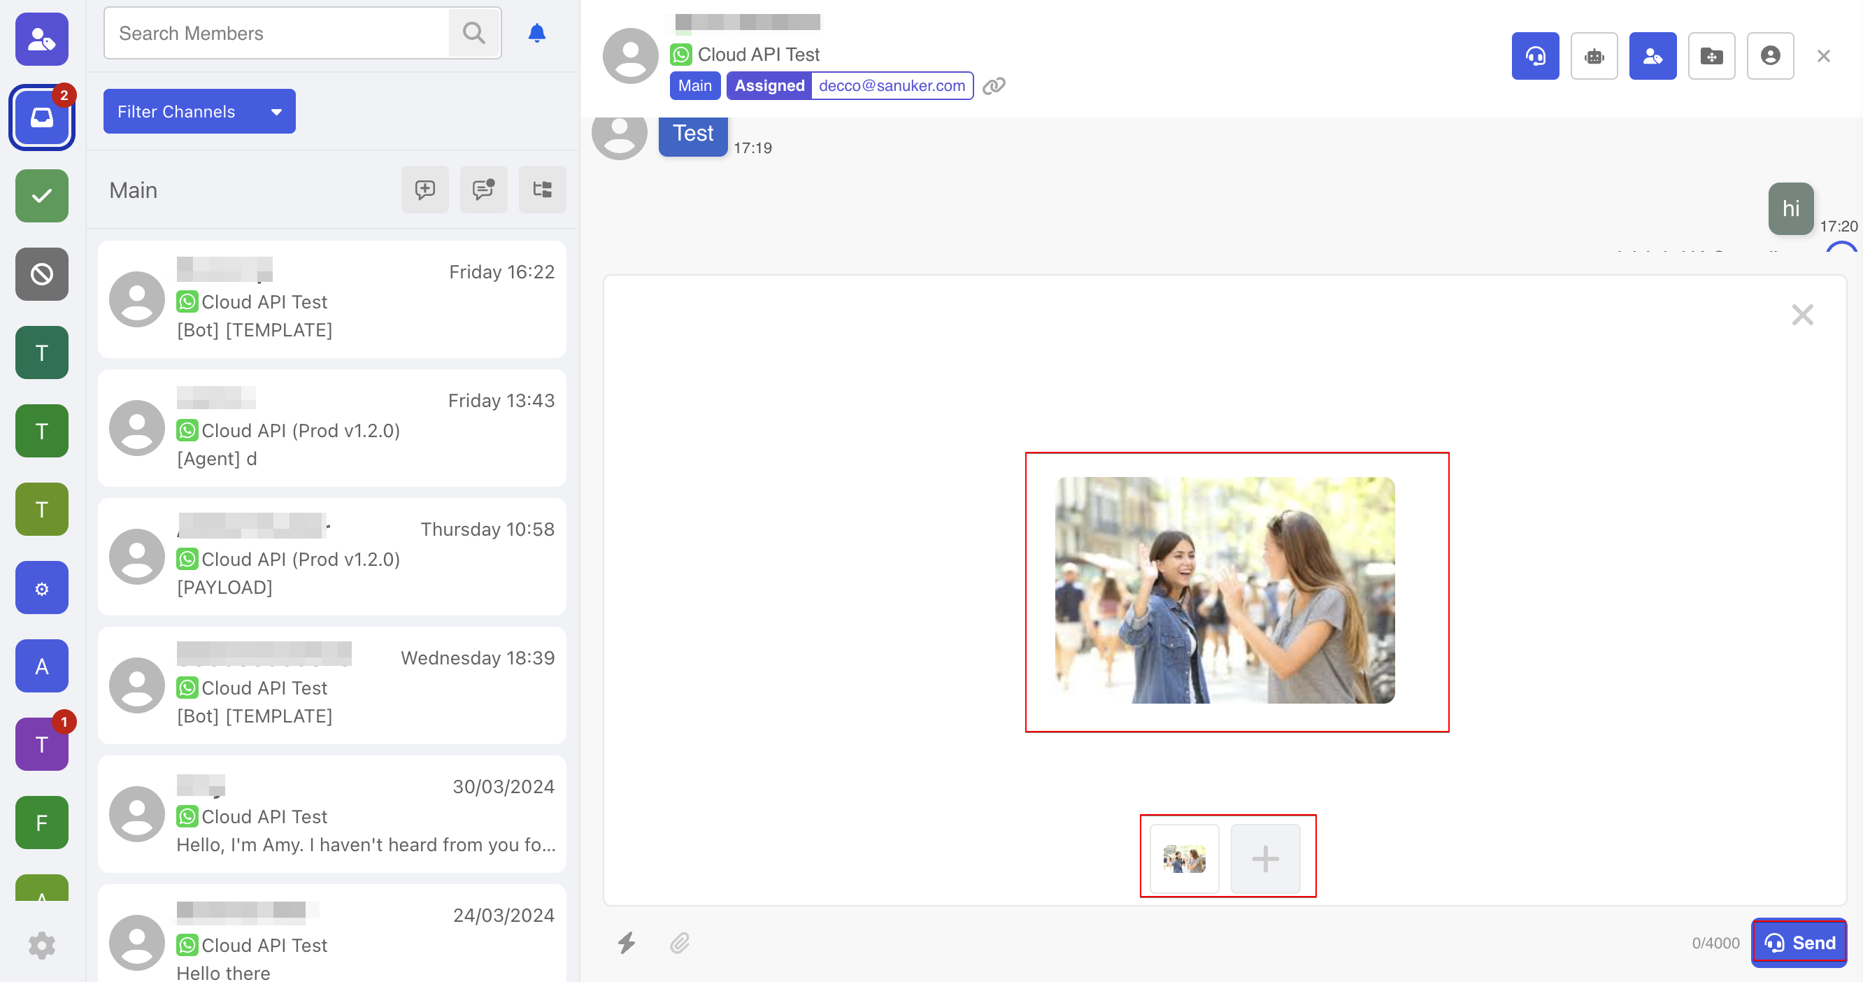
Task: Open Friday 16:22 Cloud API Test conversation
Action: [332, 299]
